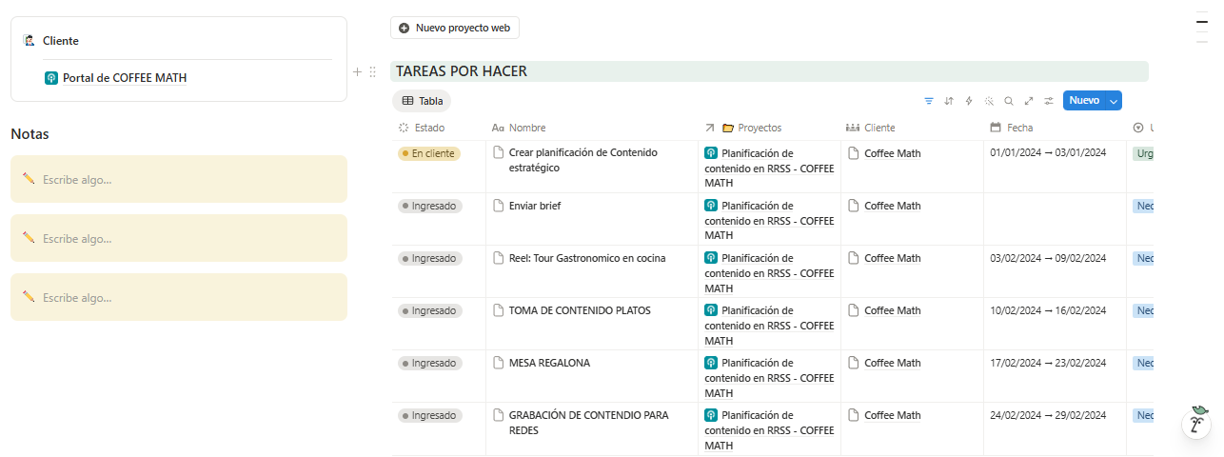This screenshot has height=457, width=1224.
Task: Expand the Nuevo button dropdown arrow
Action: click(x=1115, y=101)
